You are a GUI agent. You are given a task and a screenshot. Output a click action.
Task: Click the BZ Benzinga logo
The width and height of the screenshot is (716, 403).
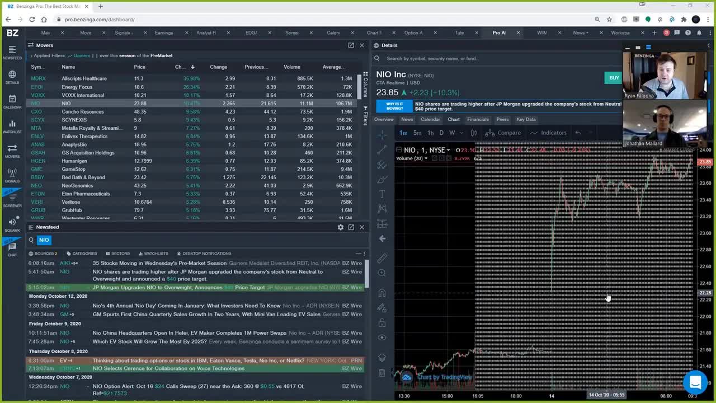click(x=12, y=33)
